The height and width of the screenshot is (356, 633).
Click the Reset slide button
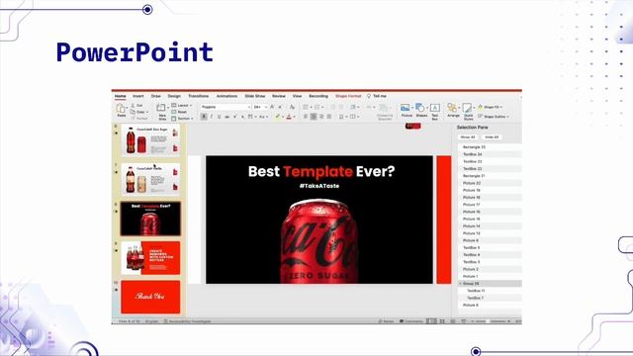[179, 112]
